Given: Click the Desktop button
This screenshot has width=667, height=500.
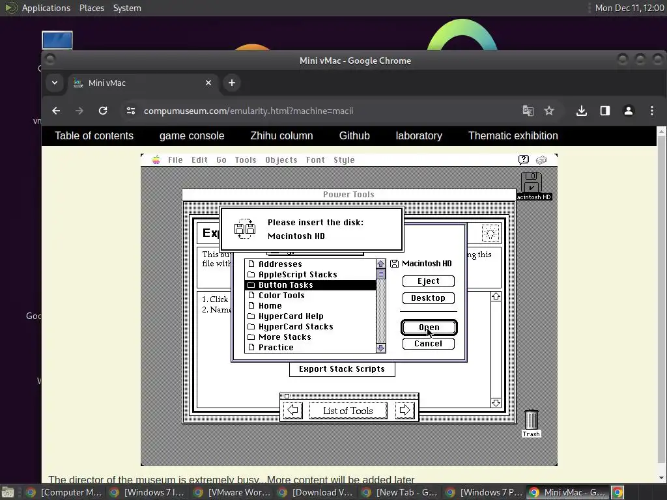Looking at the screenshot, I should (x=429, y=298).
